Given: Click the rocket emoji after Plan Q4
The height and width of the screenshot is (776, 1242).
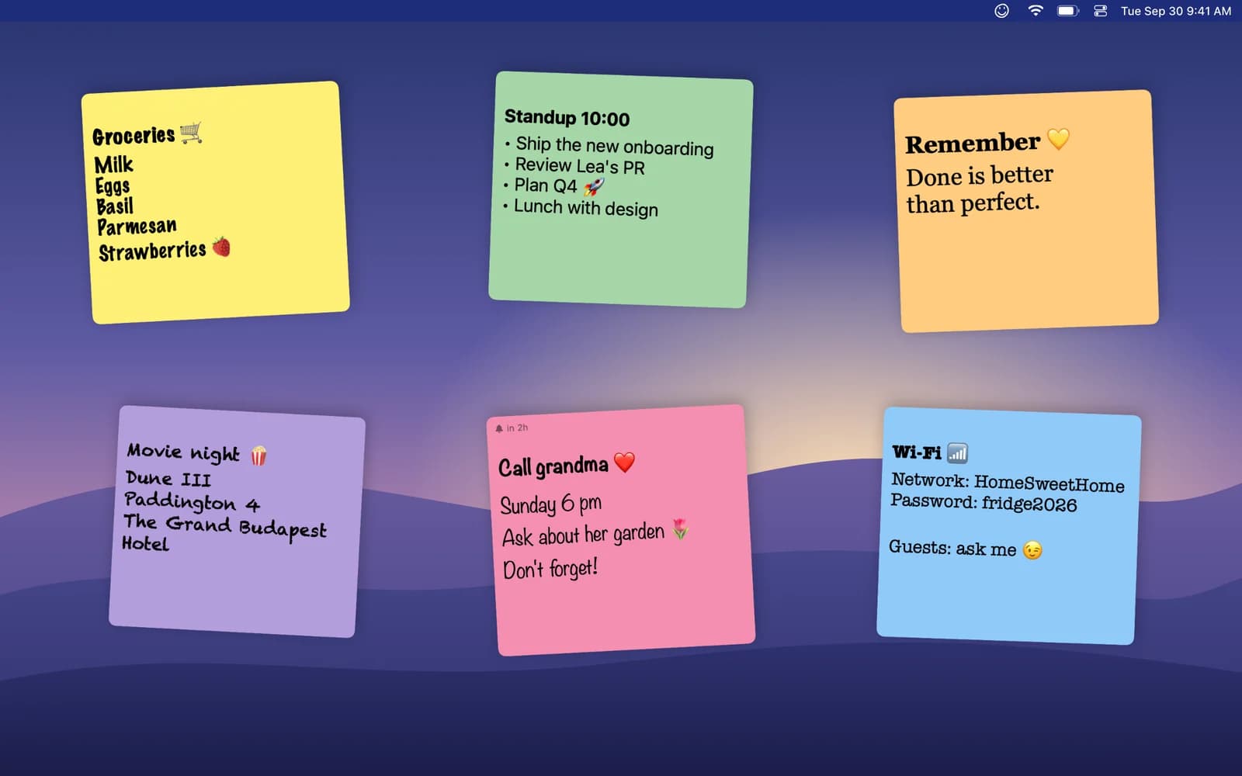Looking at the screenshot, I should tap(594, 186).
